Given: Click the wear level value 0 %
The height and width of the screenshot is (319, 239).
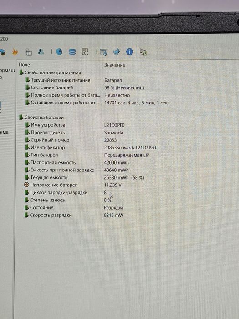Looking at the screenshot, I should point(107,200).
